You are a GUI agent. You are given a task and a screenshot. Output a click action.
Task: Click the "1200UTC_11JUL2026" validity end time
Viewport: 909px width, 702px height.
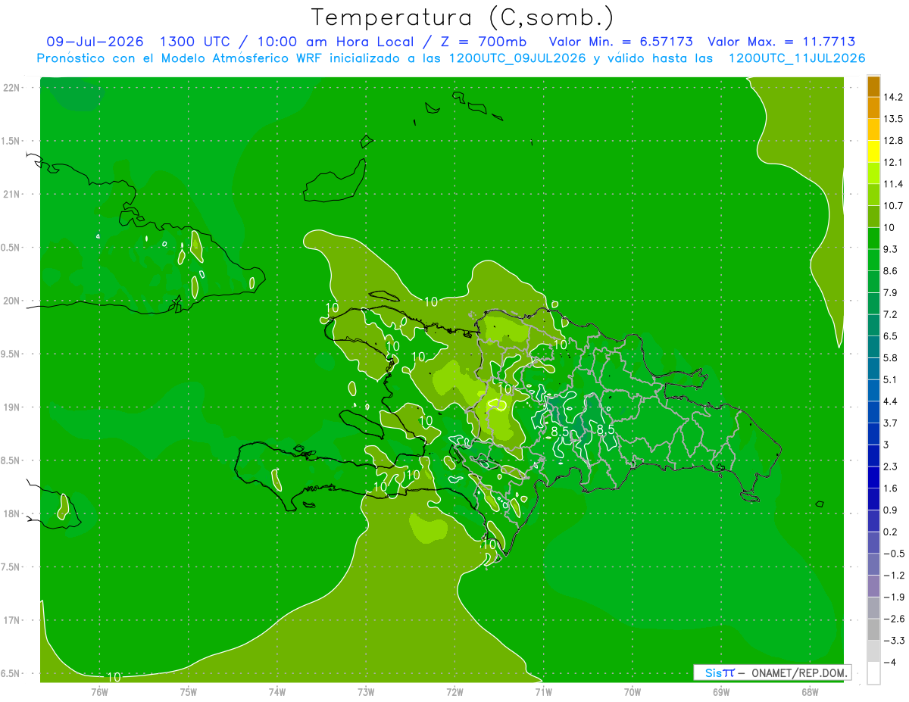pos(797,58)
